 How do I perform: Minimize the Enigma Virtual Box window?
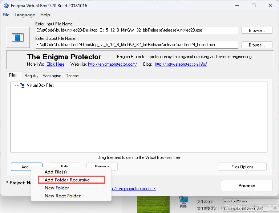click(237, 5)
